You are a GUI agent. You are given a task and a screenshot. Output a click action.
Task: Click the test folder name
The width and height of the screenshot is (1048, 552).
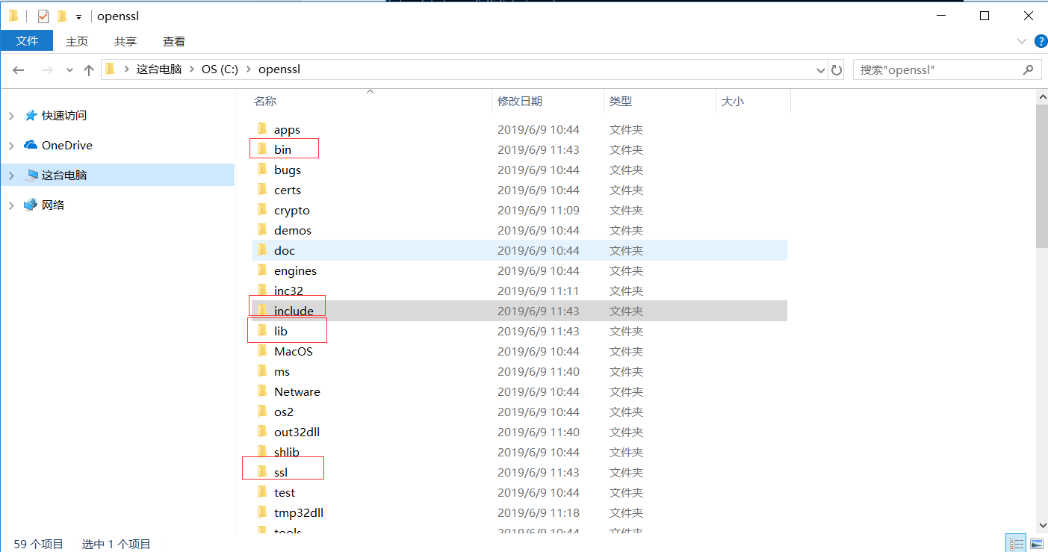pos(285,492)
